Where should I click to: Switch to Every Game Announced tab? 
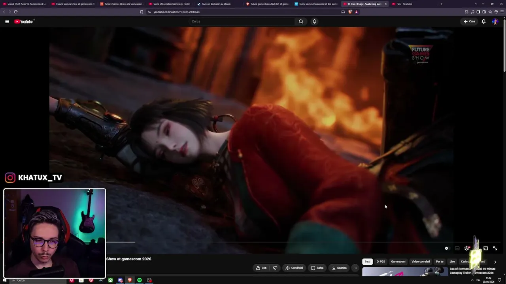point(316,4)
